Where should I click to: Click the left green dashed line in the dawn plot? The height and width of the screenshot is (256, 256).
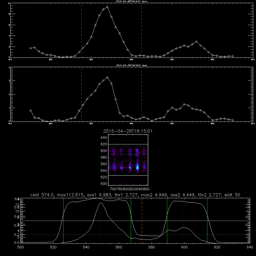click(x=81, y=30)
